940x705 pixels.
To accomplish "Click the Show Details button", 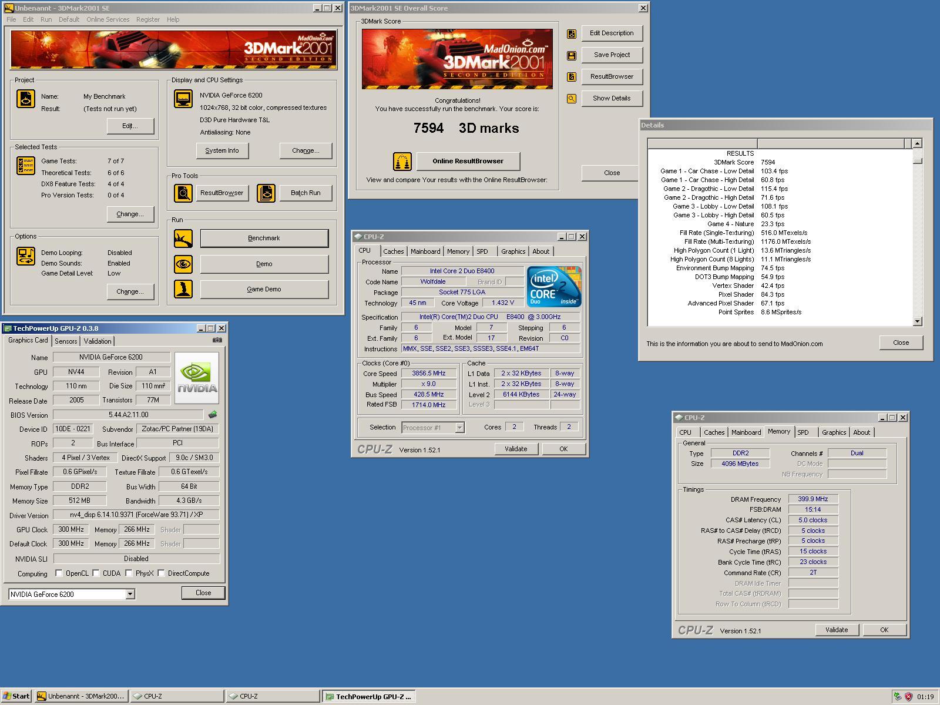I will click(x=612, y=98).
